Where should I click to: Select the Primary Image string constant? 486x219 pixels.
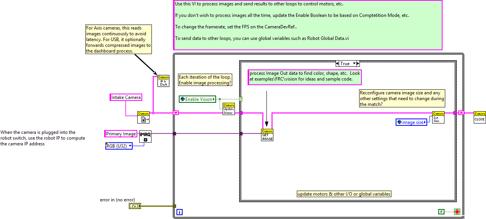tap(121, 134)
